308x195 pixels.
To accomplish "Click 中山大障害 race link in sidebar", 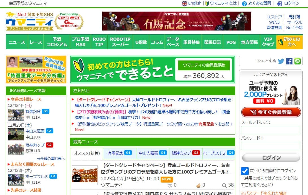I will (35, 131).
